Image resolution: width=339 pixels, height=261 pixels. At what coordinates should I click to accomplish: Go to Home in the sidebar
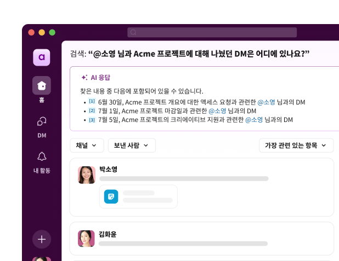[42, 85]
